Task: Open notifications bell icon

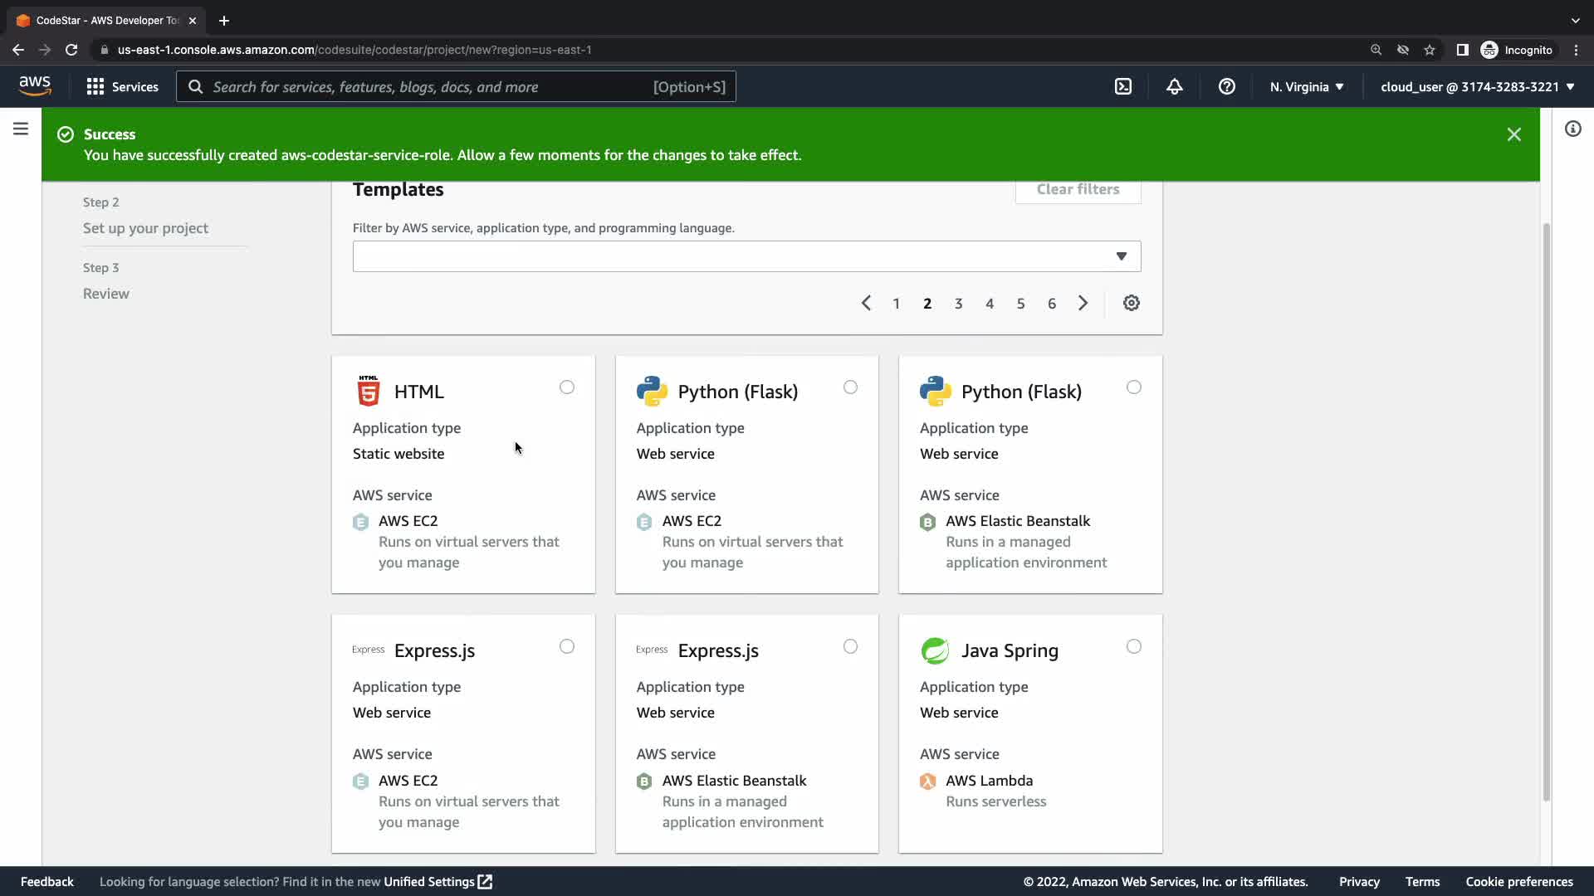Action: [1174, 86]
